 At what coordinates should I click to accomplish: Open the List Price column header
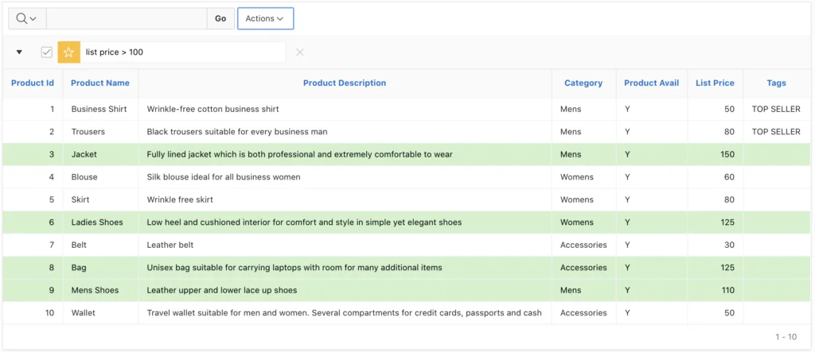pyautogui.click(x=715, y=83)
